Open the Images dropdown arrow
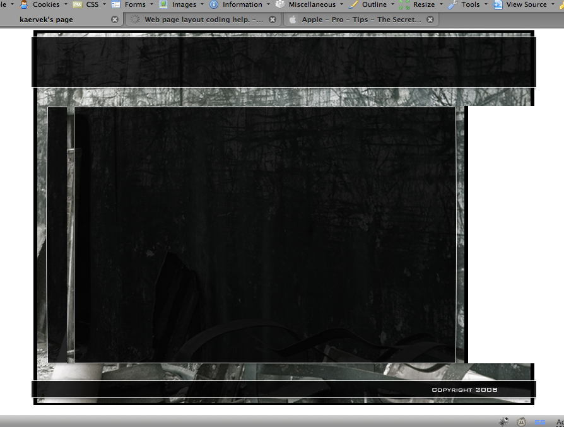The image size is (564, 427). [202, 4]
